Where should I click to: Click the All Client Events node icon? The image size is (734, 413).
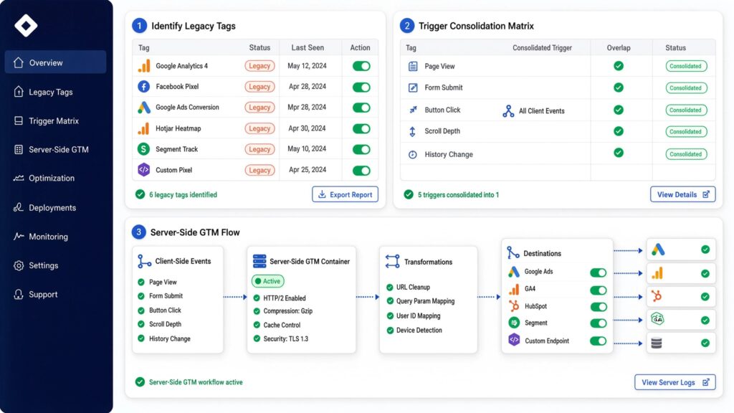(x=508, y=111)
